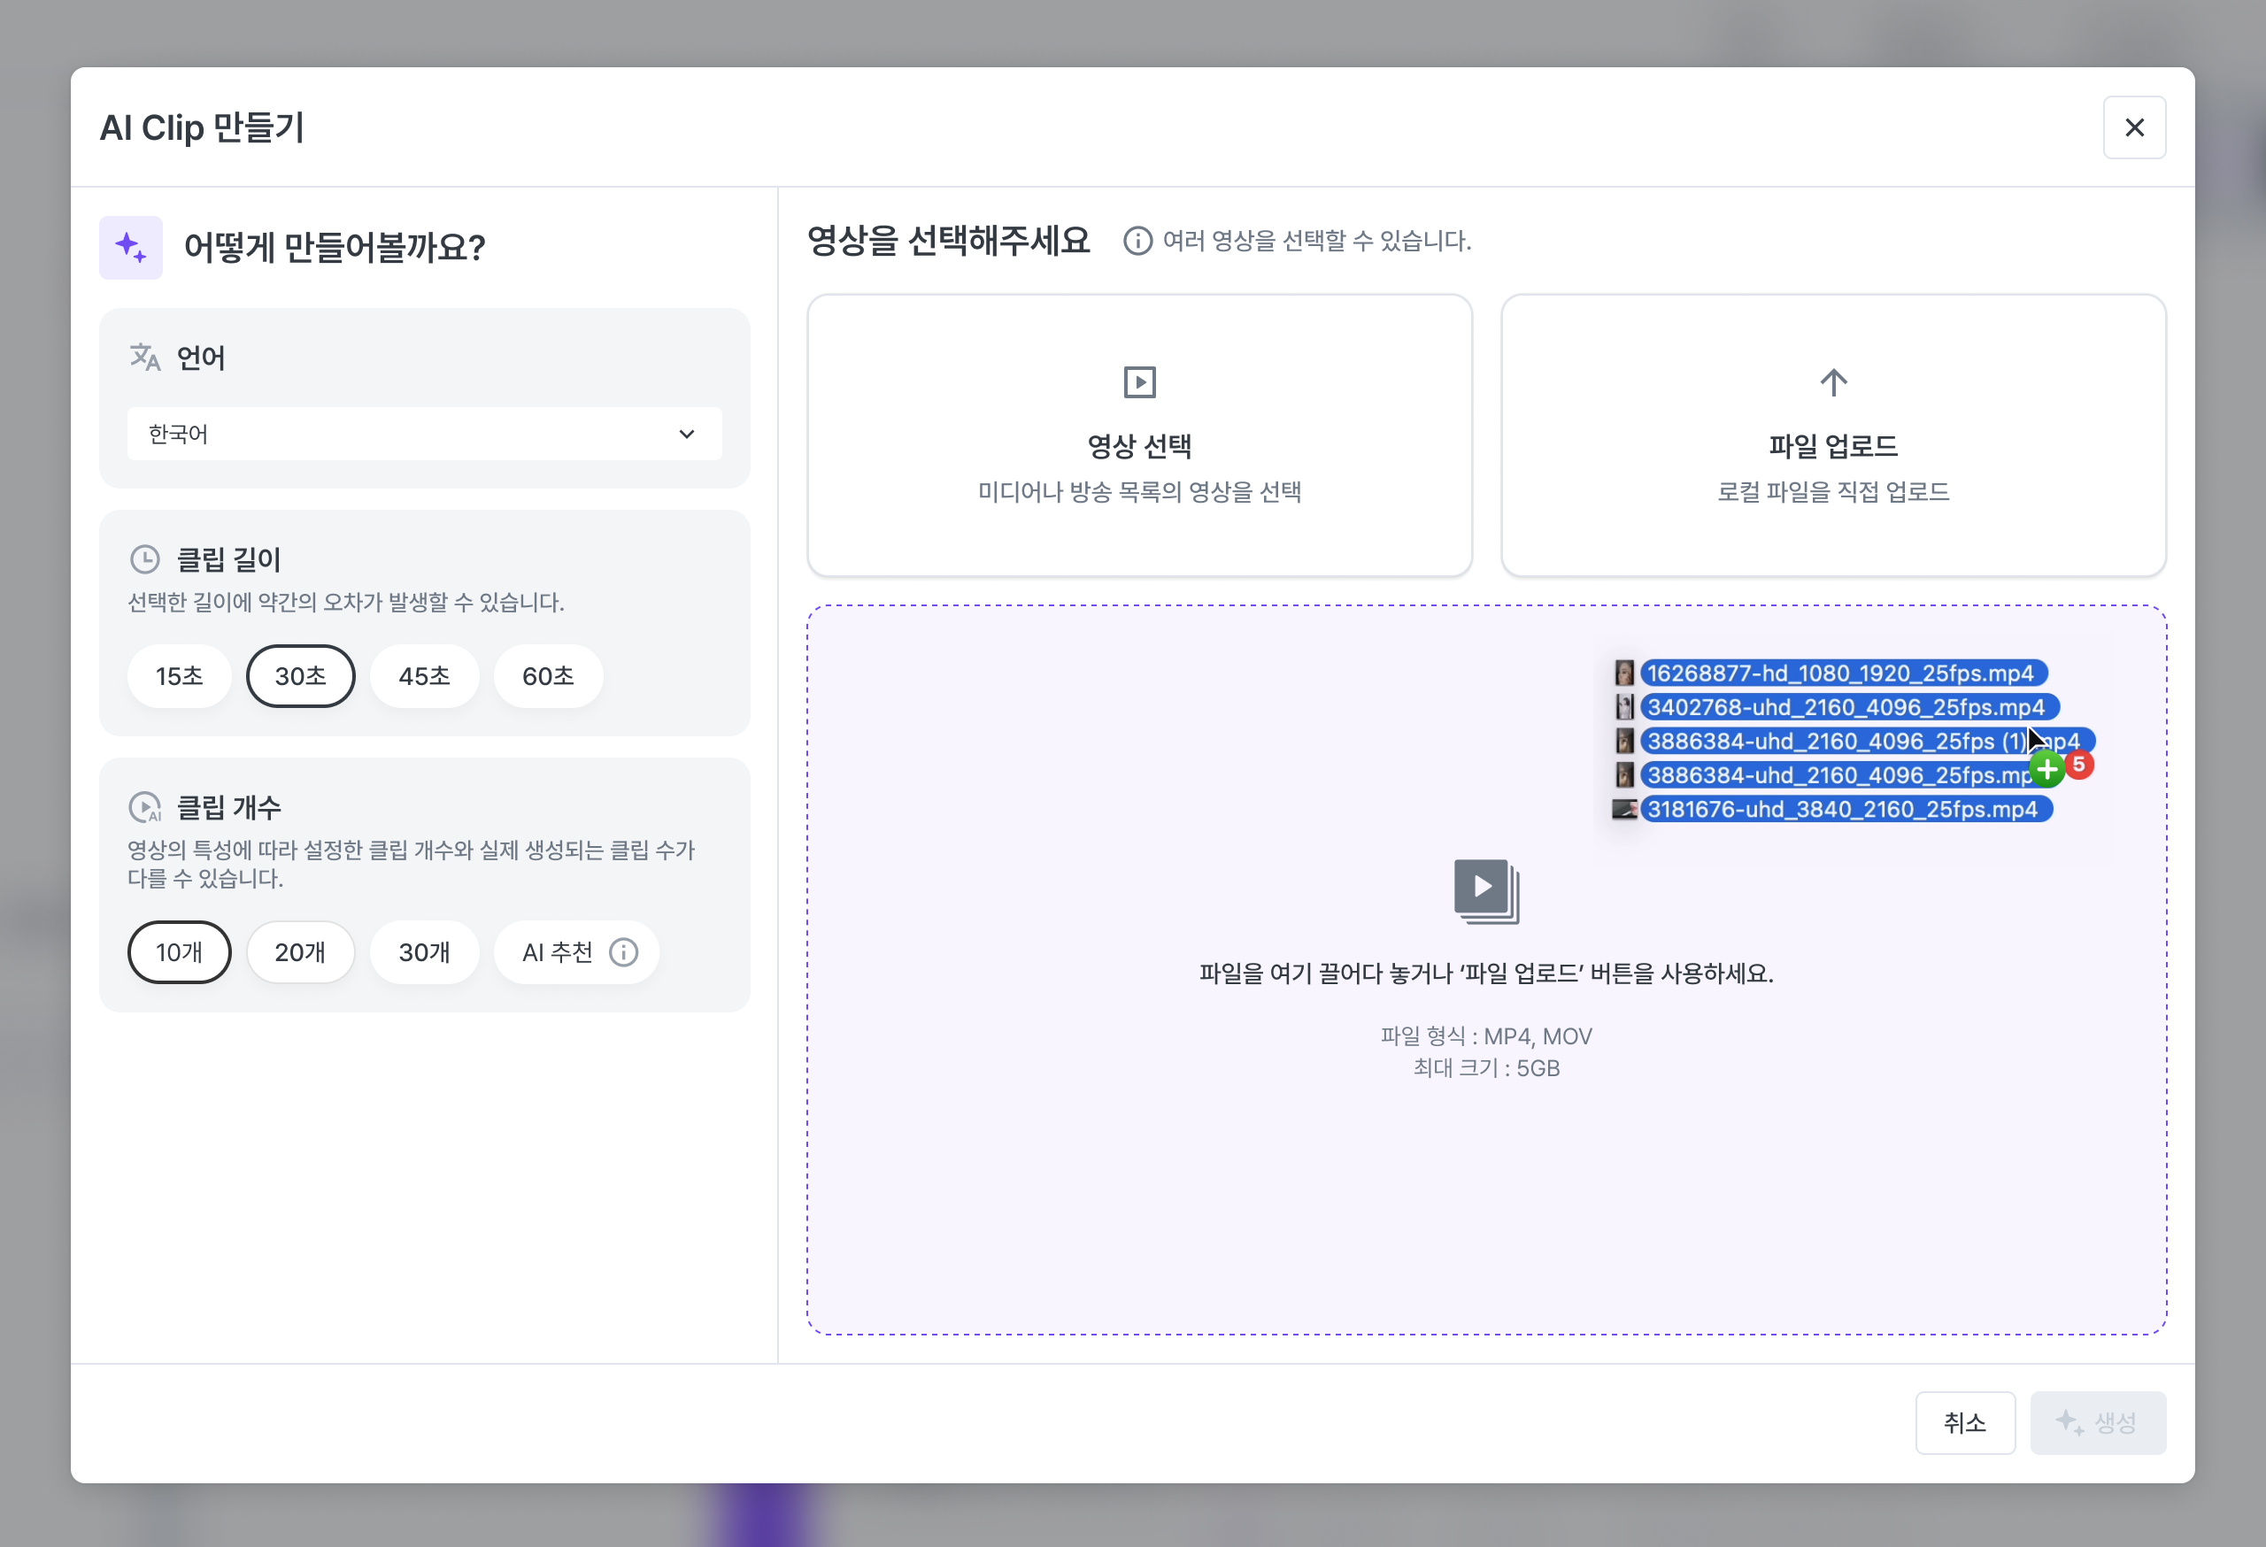
Task: Click the thumbnail of 16268877-hd_1080_1920_25fps.mp4
Action: coord(1624,673)
